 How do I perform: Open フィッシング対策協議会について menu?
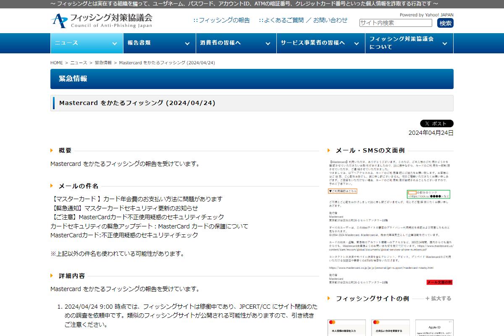tap(409, 43)
